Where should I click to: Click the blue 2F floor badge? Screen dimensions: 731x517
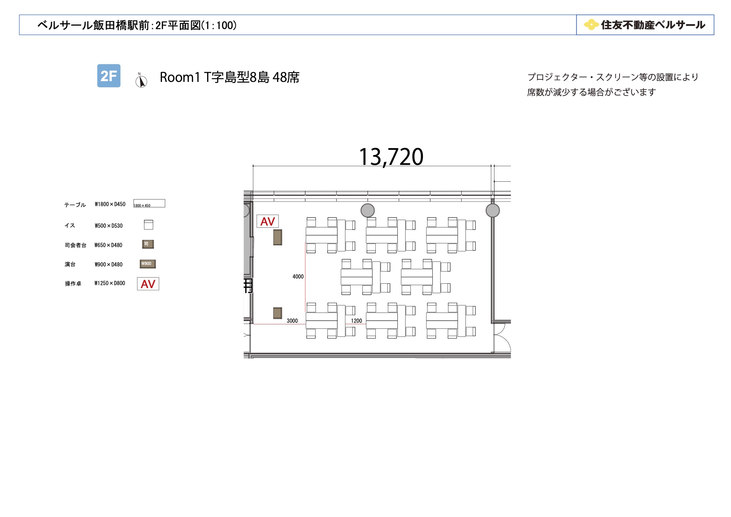click(x=109, y=76)
